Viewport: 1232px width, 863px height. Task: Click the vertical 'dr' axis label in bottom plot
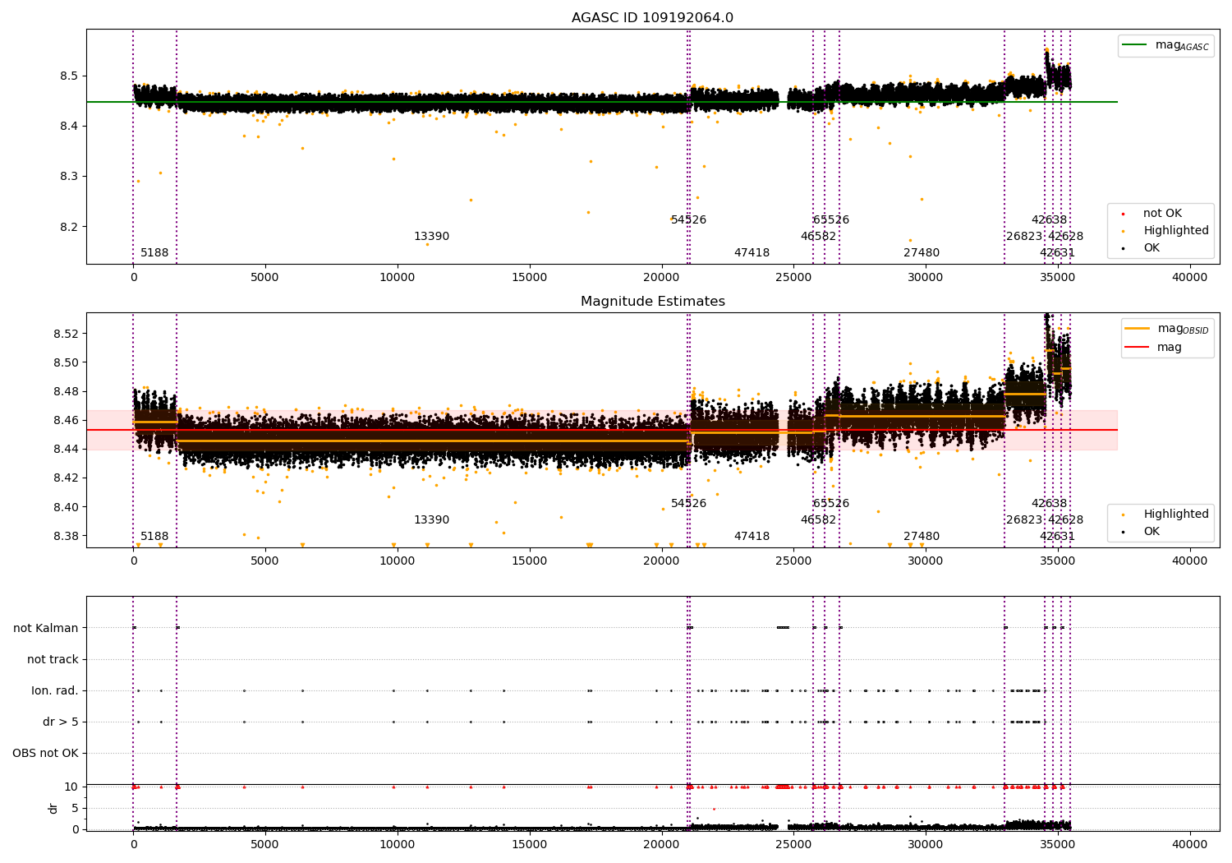pyautogui.click(x=53, y=808)
